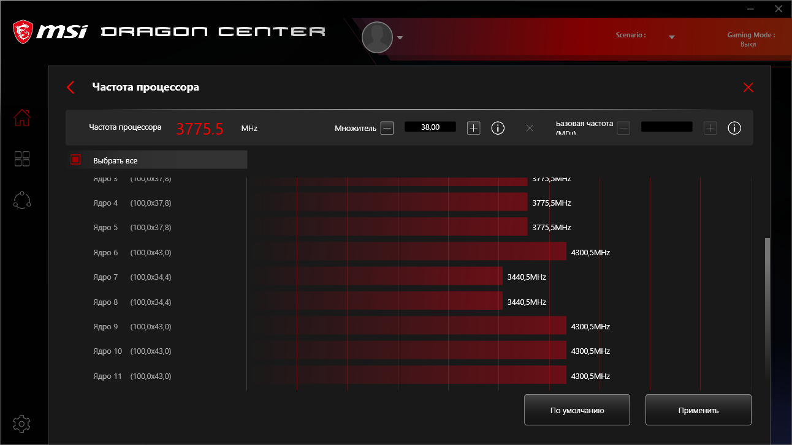This screenshot has width=792, height=445.
Task: Toggle the Выбрать все checkbox
Action: pos(75,160)
